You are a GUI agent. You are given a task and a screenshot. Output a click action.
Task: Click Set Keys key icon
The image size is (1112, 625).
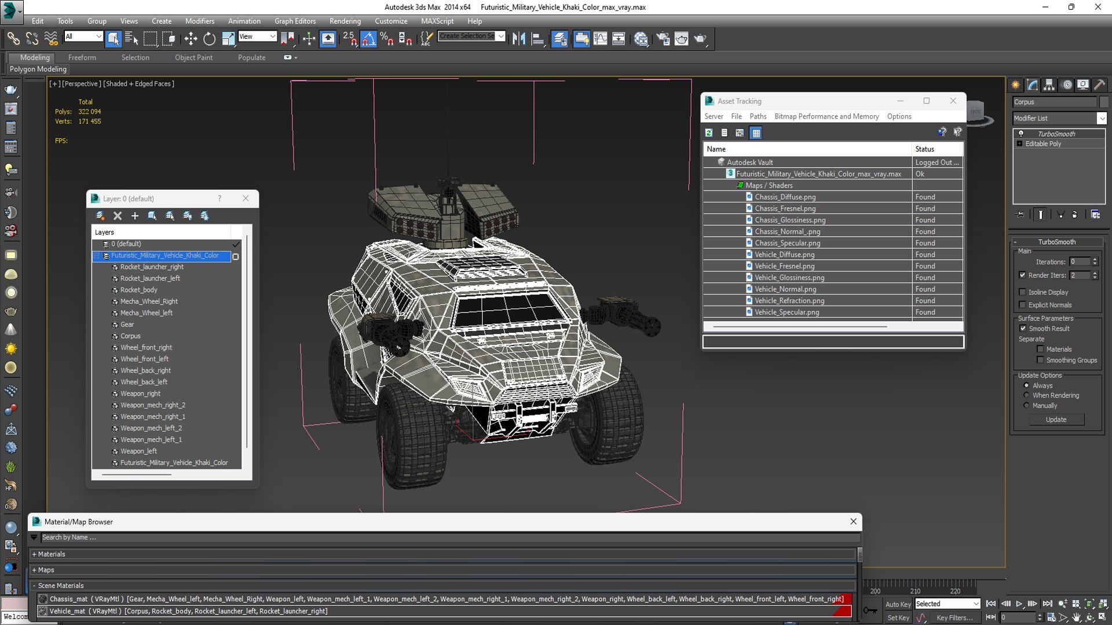click(x=870, y=611)
